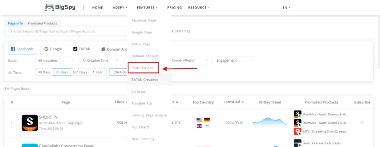Open the date range picker field
380x147 pixels.
click(x=118, y=72)
